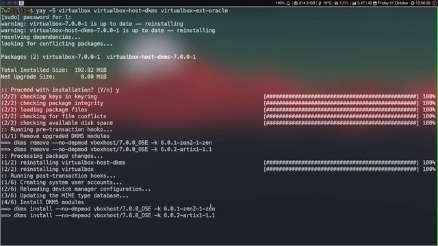Click '(3/6) Updating the MIME type database...' line
The image size is (438, 246).
click(64, 196)
